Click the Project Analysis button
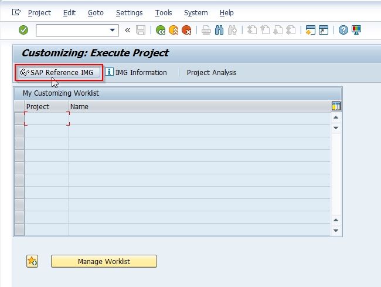 click(212, 72)
